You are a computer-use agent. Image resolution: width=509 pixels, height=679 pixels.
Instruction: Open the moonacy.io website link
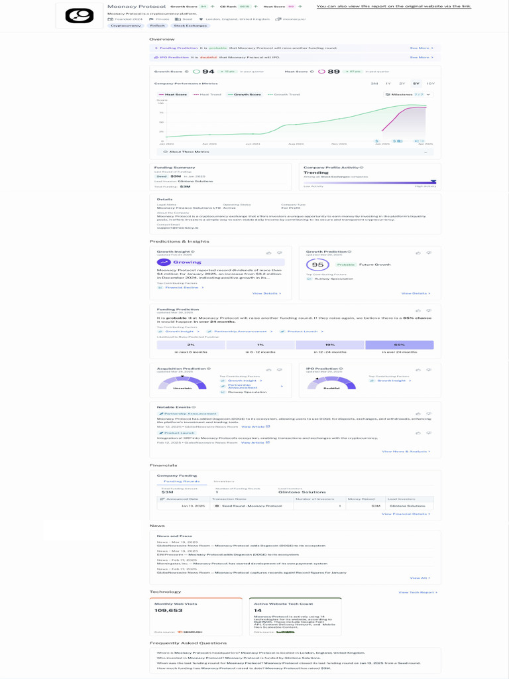(x=294, y=19)
